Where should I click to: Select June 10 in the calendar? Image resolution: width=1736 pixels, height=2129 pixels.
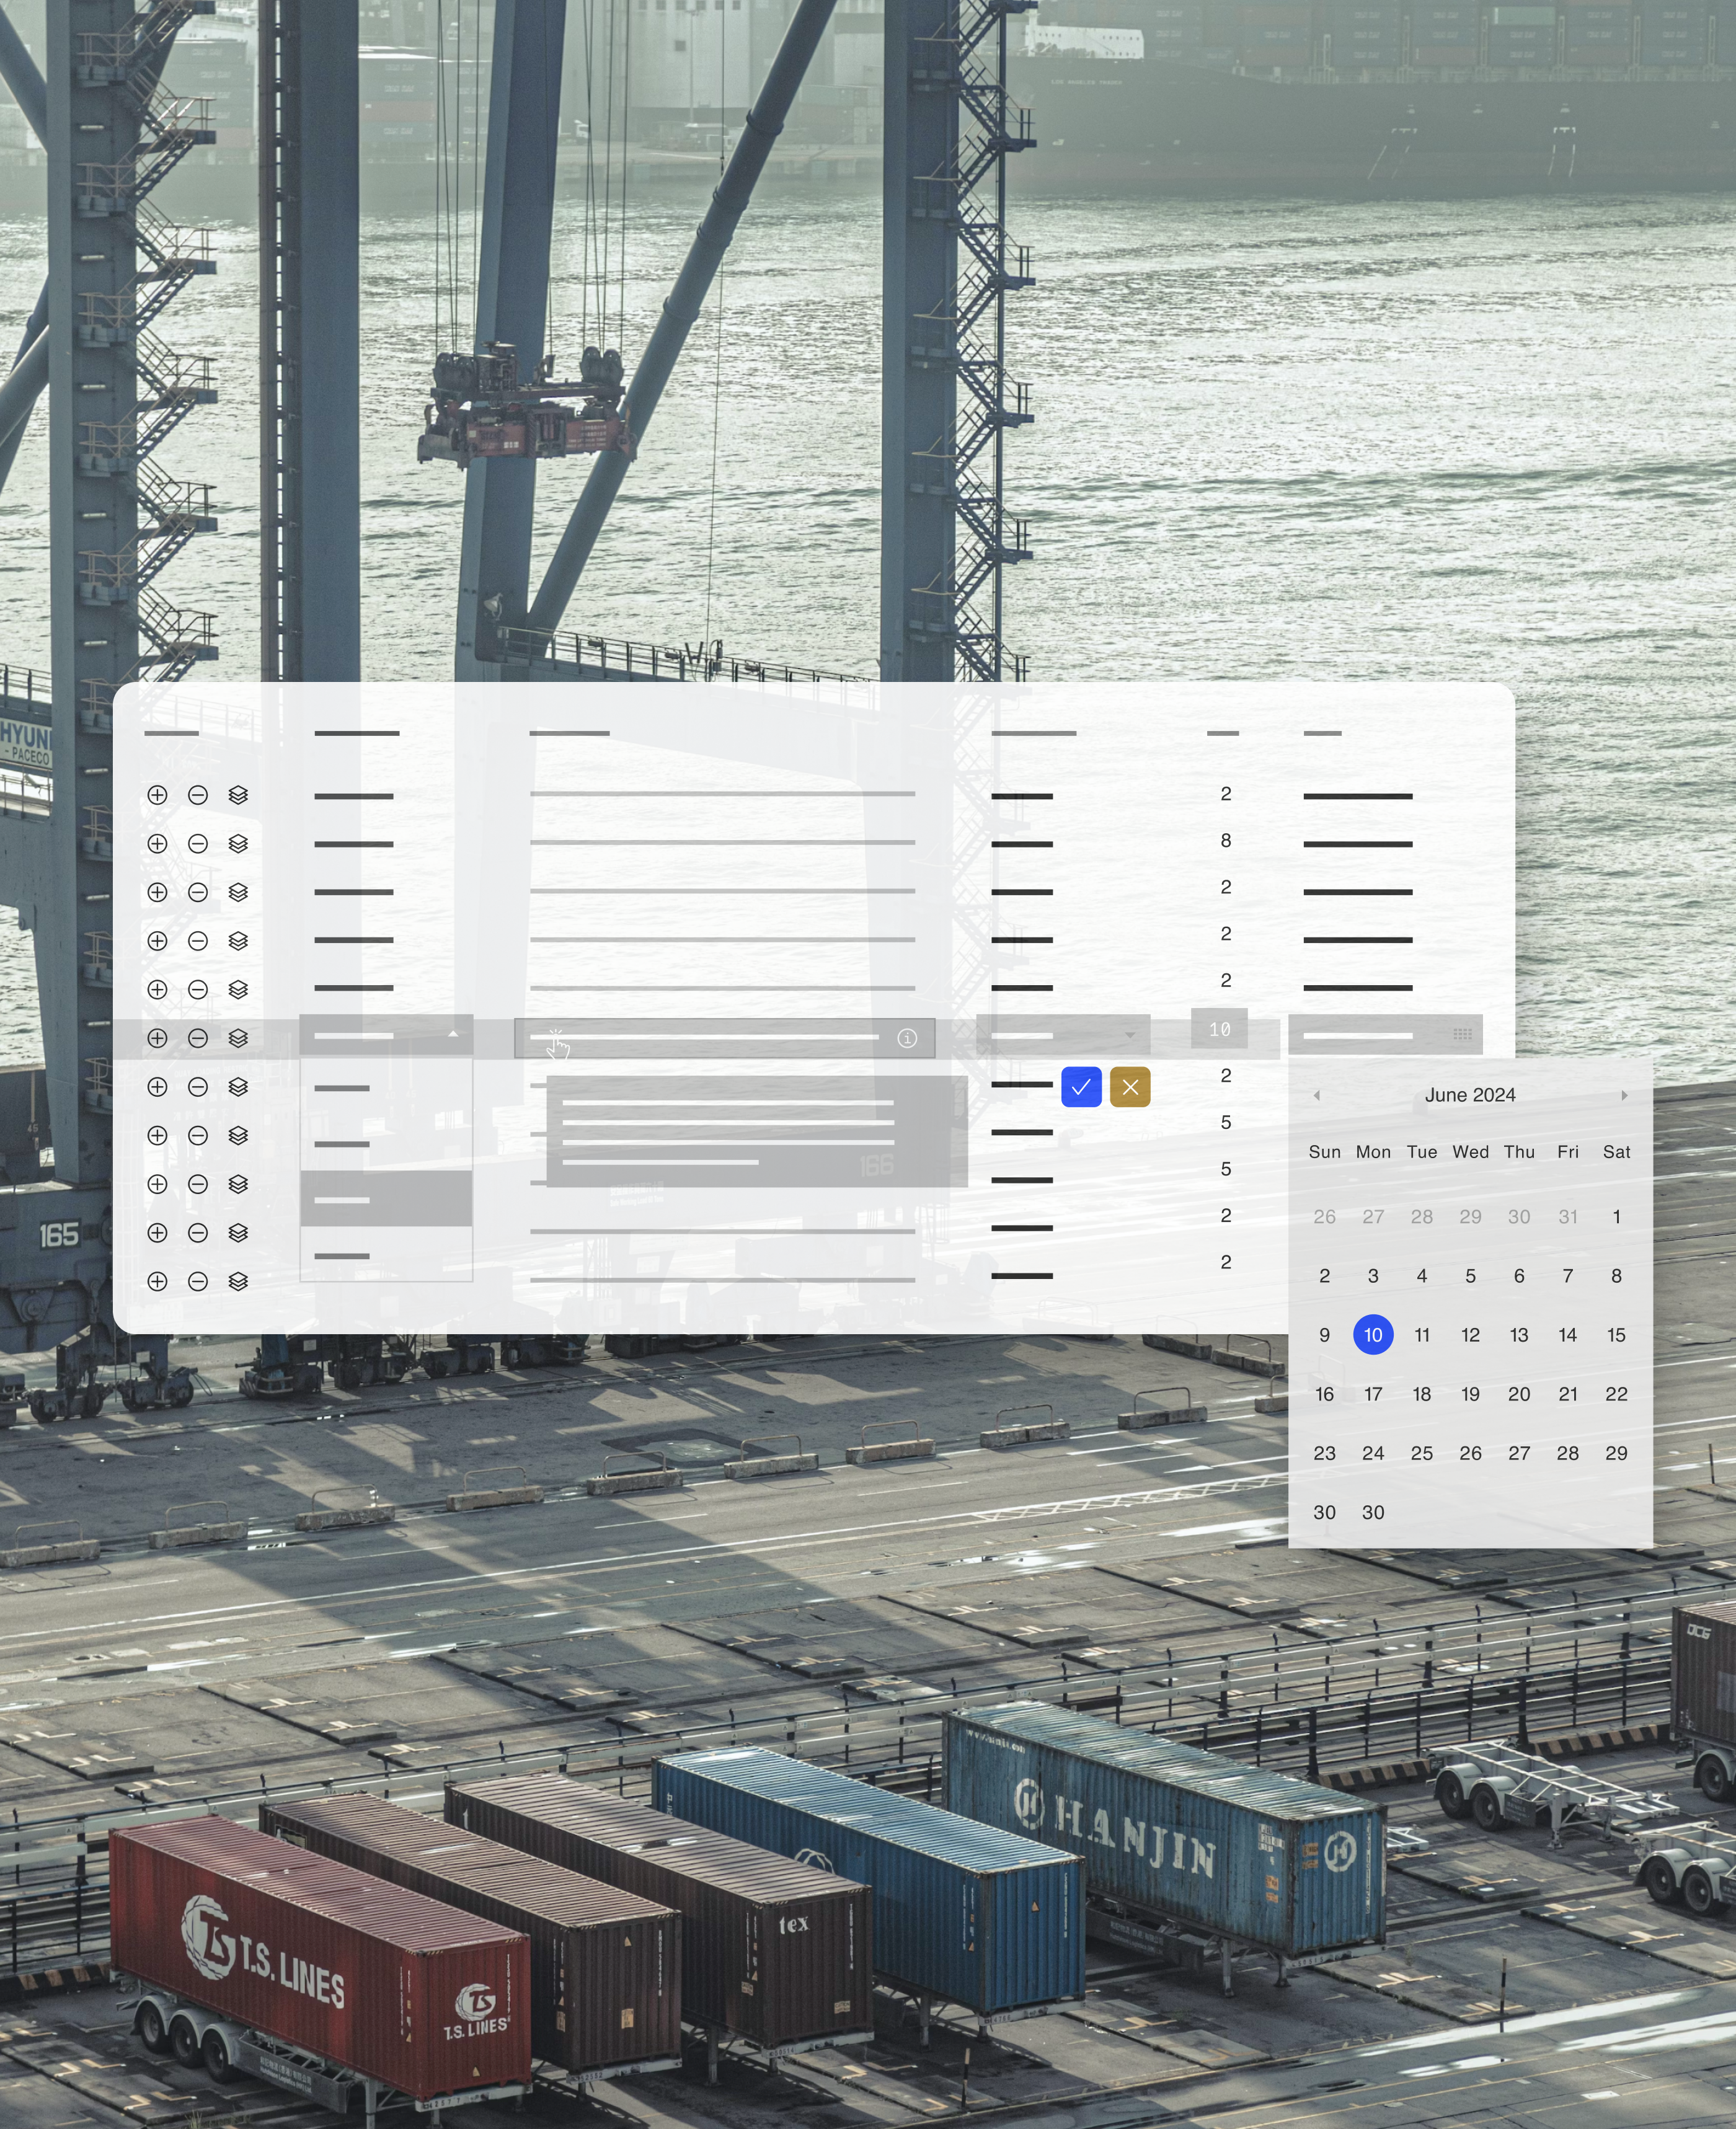(1373, 1335)
